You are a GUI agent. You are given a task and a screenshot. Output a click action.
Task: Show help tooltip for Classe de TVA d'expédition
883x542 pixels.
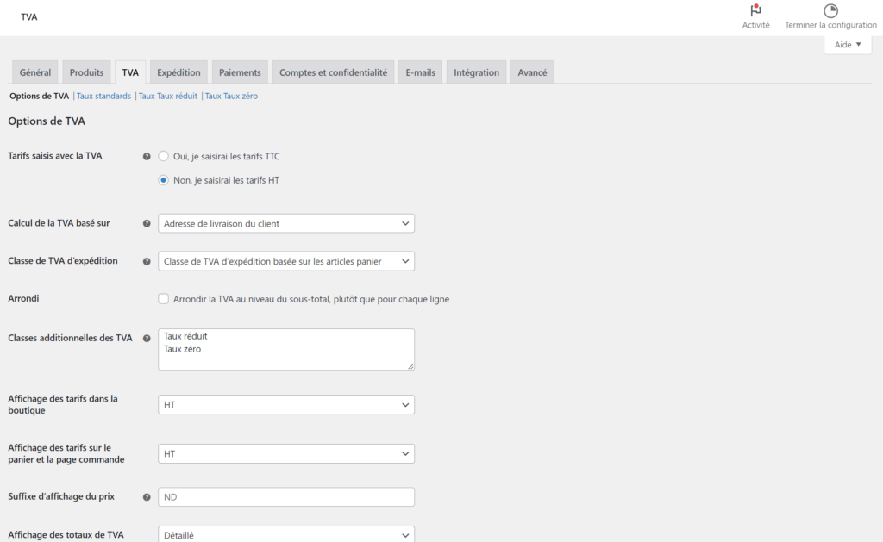(147, 261)
